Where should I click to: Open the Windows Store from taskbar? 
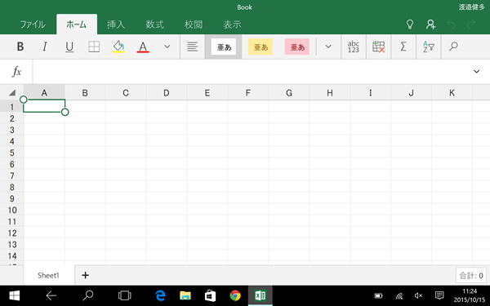(210, 295)
